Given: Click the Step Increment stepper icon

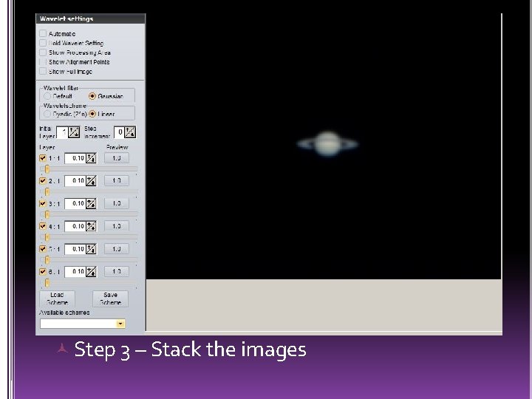Looking at the screenshot, I should point(130,132).
